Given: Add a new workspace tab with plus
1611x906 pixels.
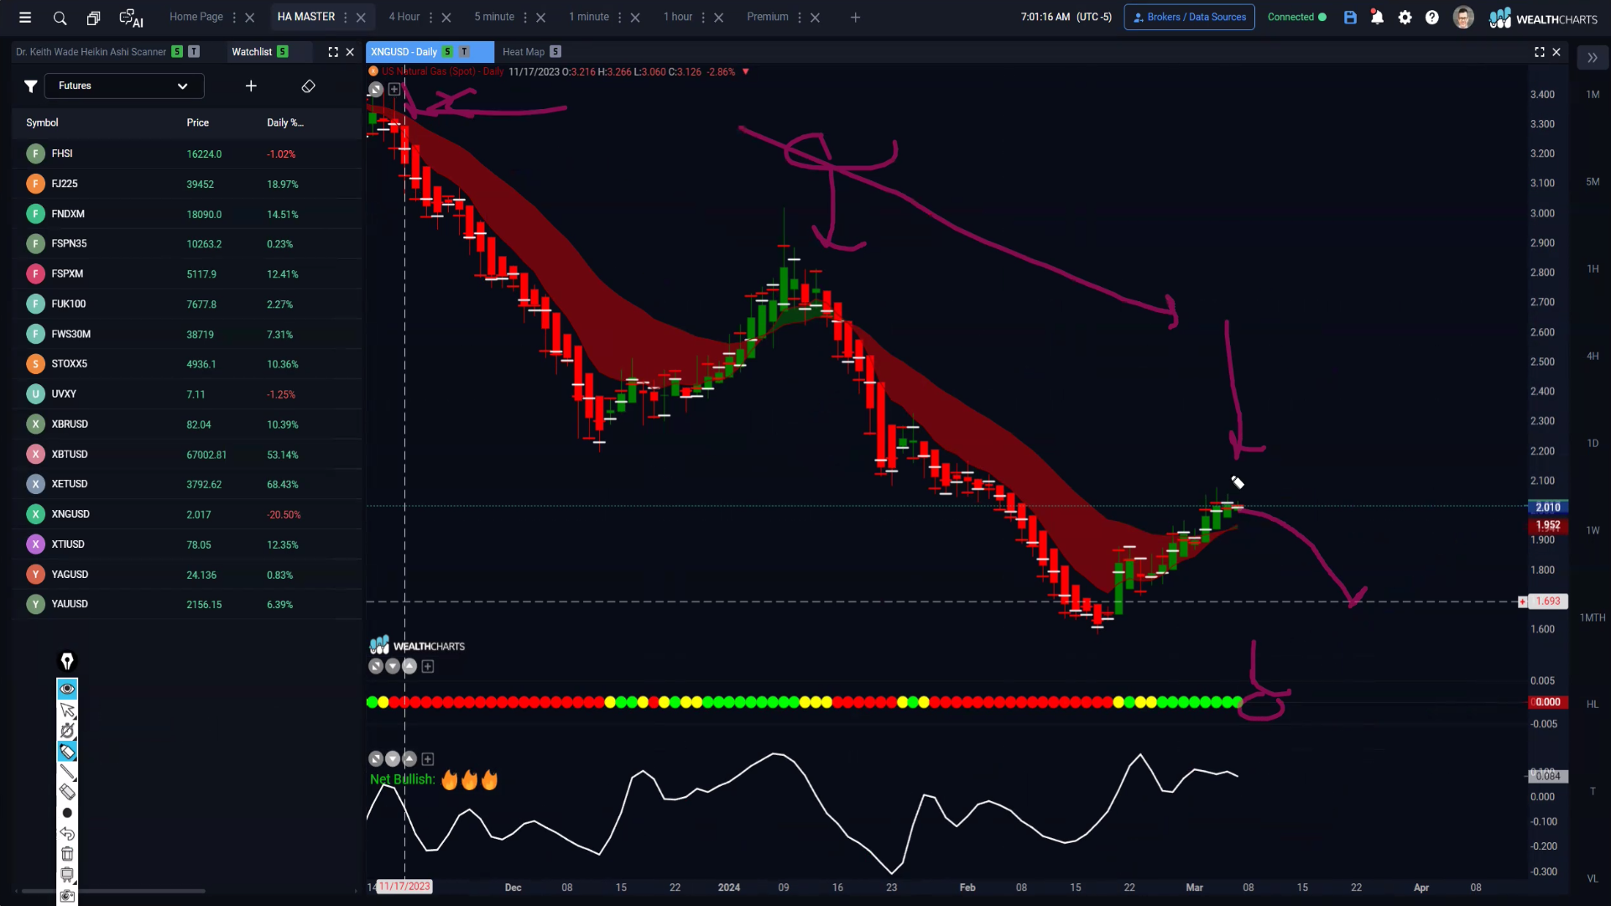Looking at the screenshot, I should pyautogui.click(x=855, y=17).
